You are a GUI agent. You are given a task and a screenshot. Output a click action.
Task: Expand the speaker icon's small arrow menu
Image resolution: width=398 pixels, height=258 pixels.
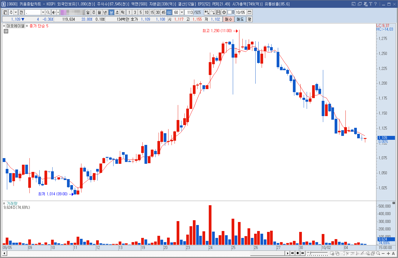click(58, 12)
